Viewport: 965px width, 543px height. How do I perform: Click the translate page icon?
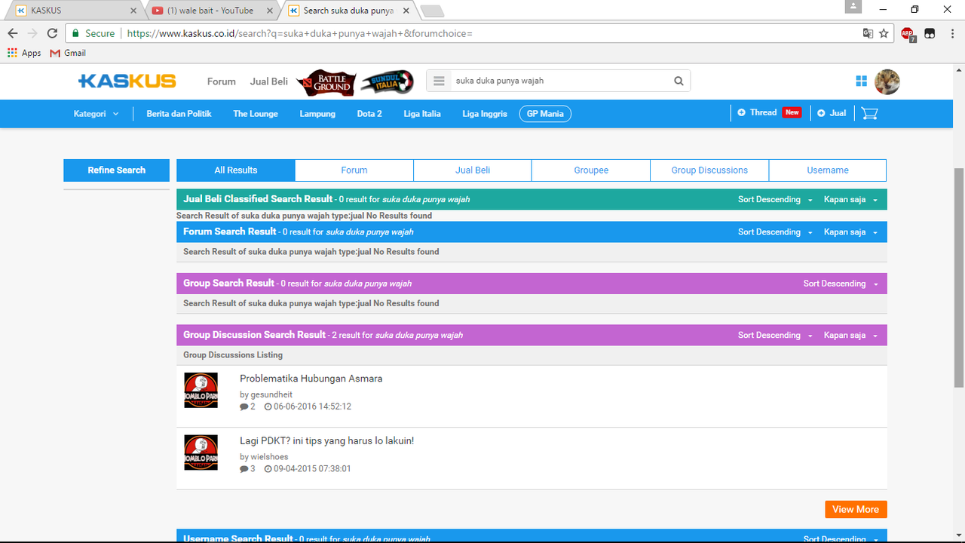pos(868,33)
